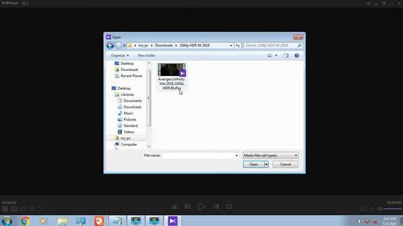Screen dimensions: 403x226
Task: Expand the view options dropdown arrow
Action: 276,56
